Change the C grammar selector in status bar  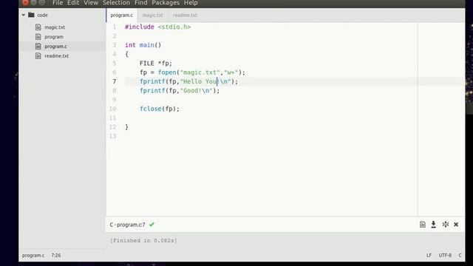[x=460, y=256]
